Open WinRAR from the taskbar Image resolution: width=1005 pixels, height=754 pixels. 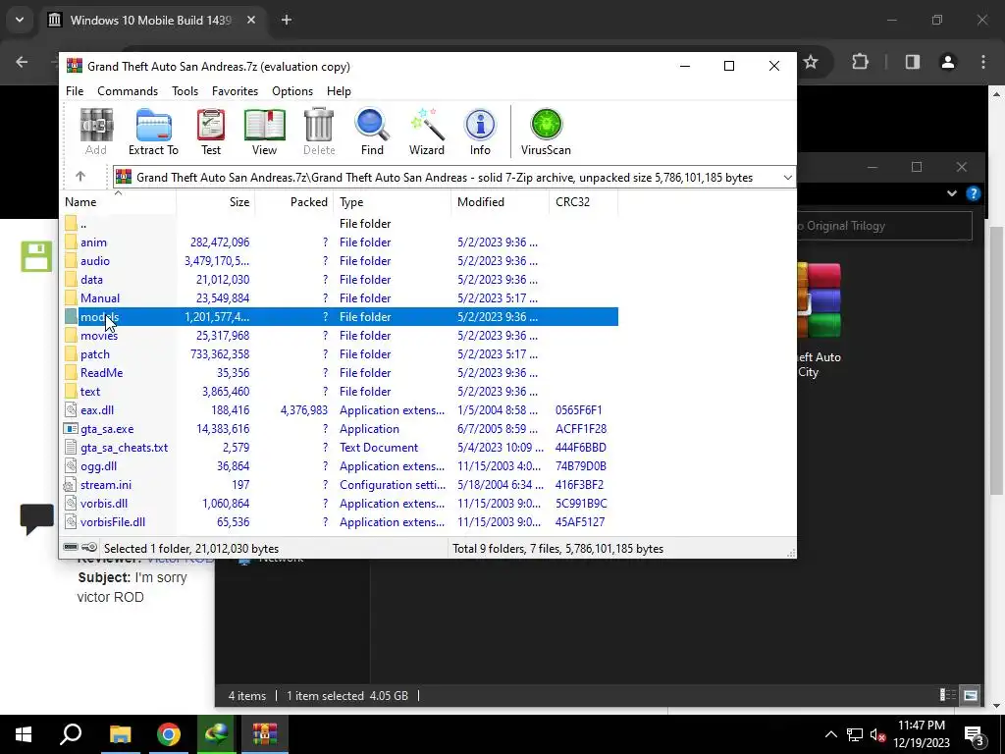(264, 734)
